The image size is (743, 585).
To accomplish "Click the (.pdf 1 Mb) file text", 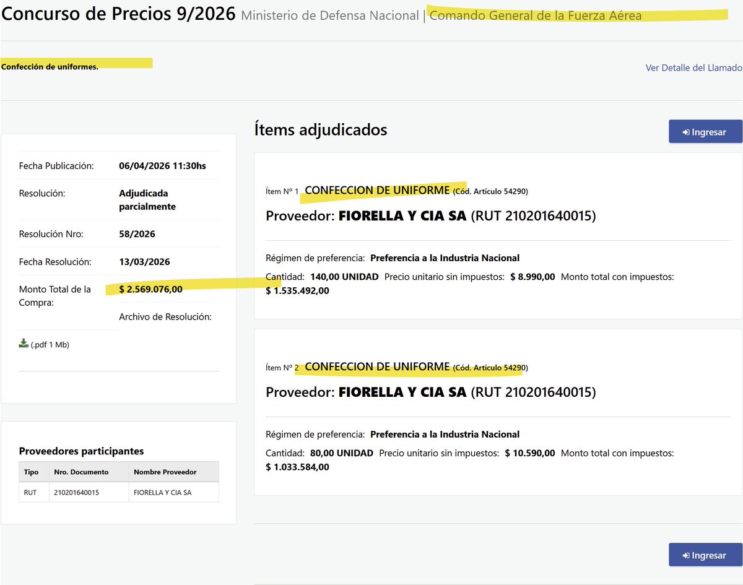I will pos(50,345).
